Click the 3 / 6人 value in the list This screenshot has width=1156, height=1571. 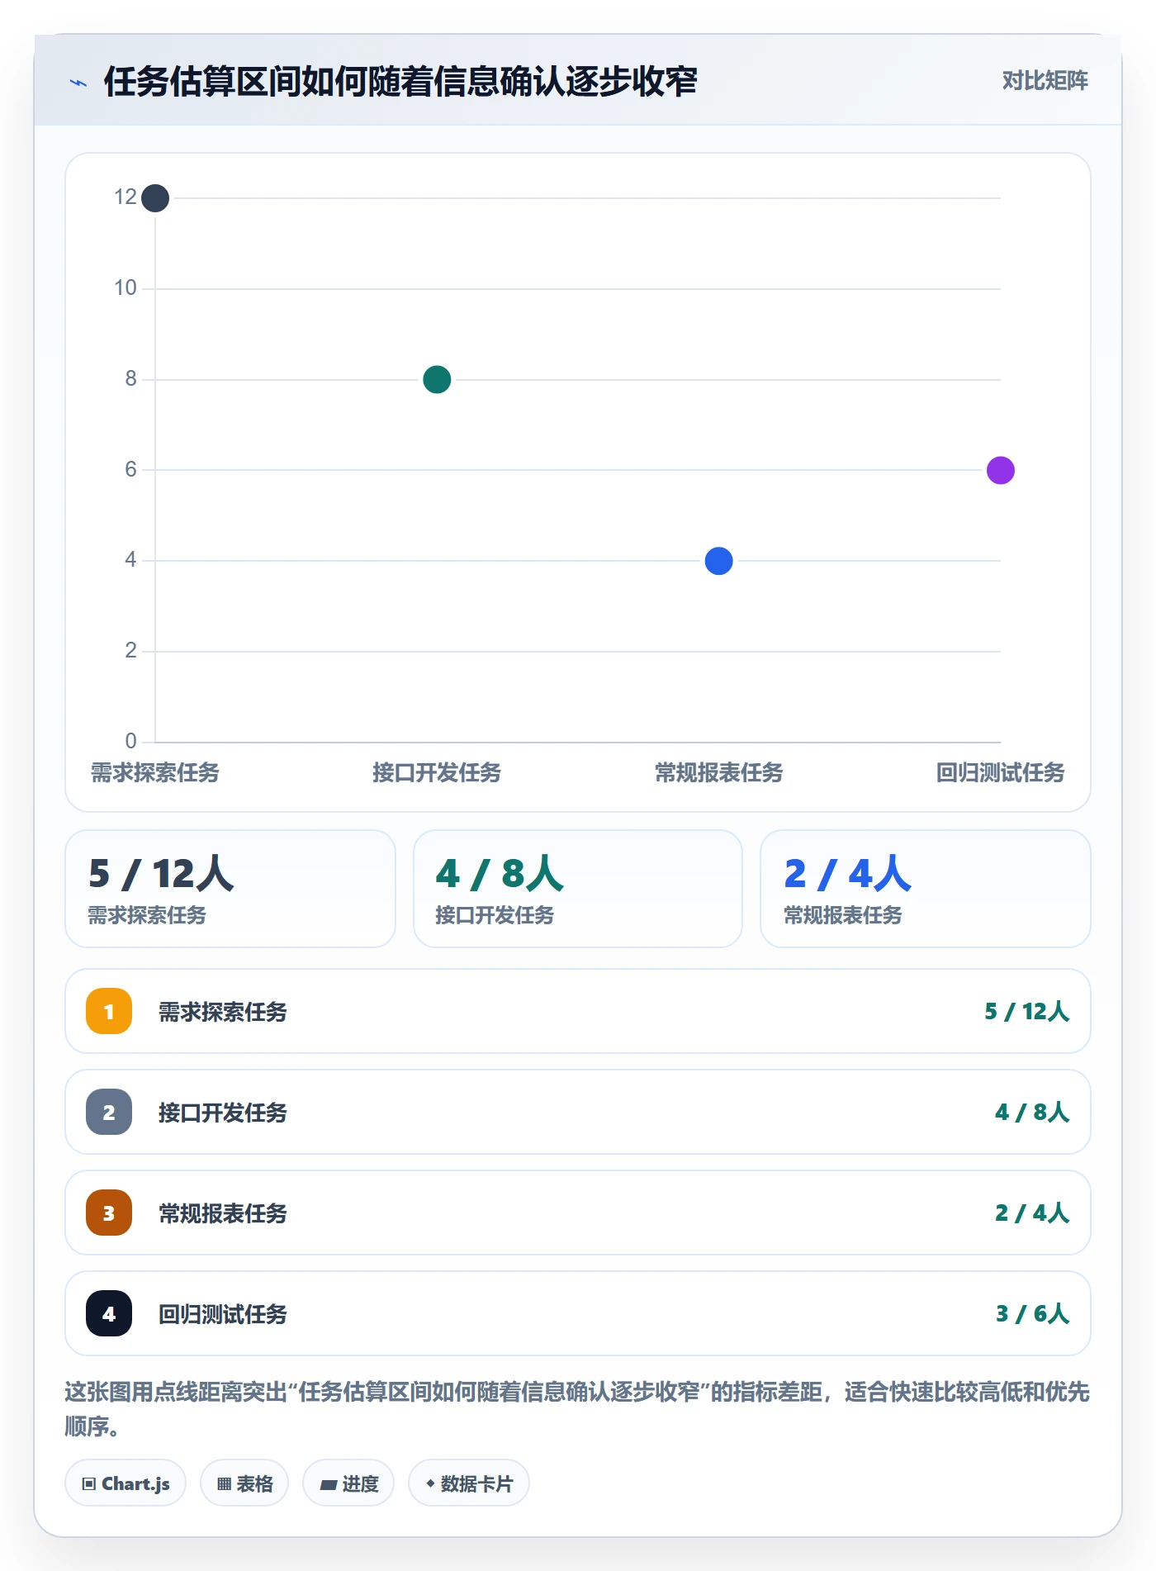(x=1032, y=1313)
